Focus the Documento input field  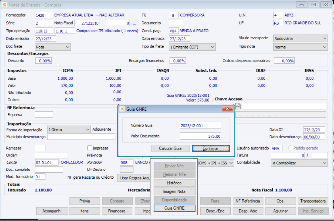coord(176,23)
